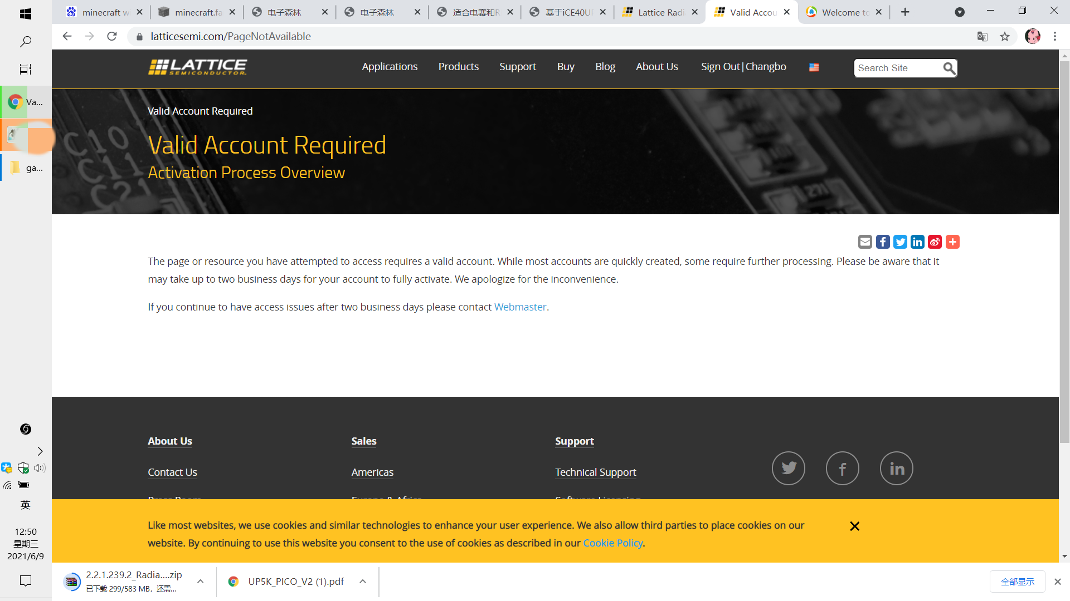
Task: Share page via email icon
Action: coord(865,242)
